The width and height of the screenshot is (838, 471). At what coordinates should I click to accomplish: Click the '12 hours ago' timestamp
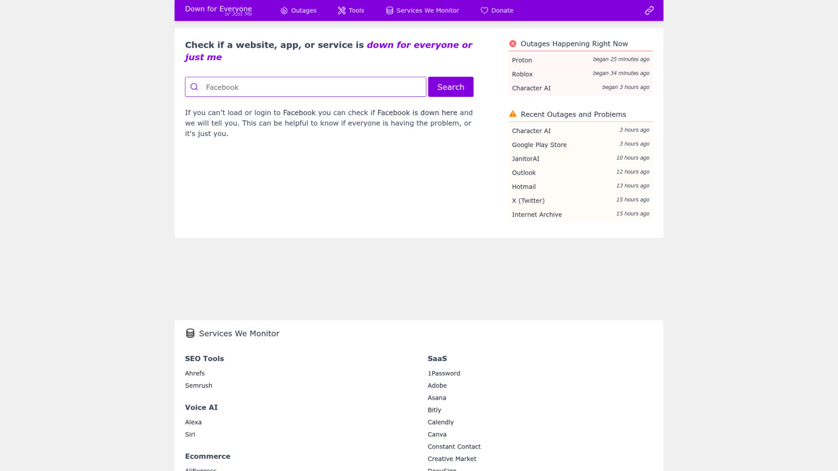pos(633,172)
